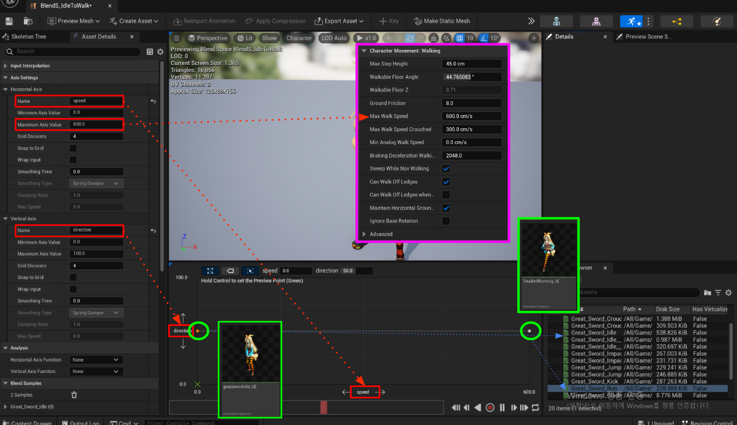Uncheck Sweep While Nav Walking
Image resolution: width=737 pixels, height=425 pixels.
(x=446, y=169)
